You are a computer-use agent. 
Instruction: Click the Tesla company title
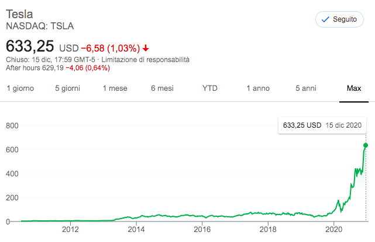coord(19,14)
